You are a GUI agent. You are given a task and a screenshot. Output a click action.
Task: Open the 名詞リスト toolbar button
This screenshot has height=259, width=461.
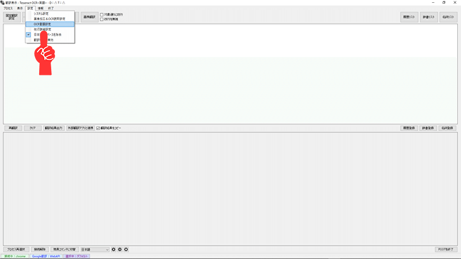pos(449,17)
